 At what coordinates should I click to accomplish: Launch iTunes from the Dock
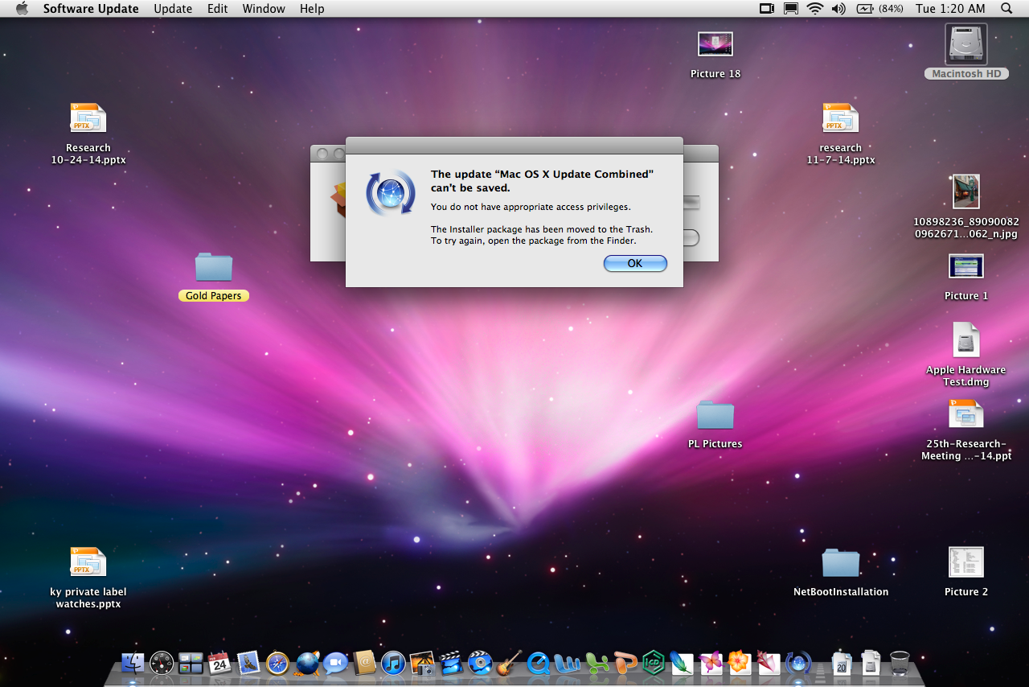393,663
